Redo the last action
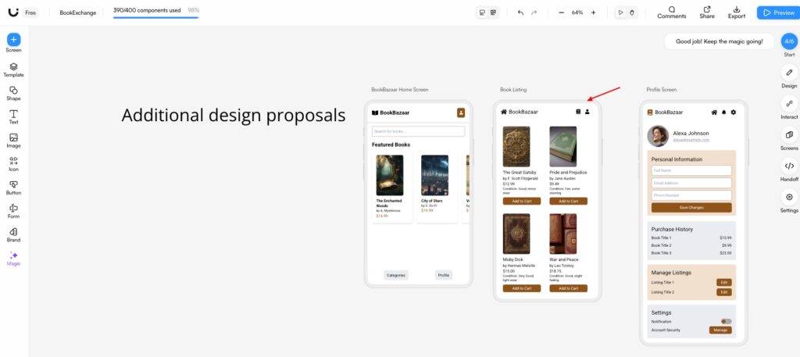 click(x=534, y=12)
